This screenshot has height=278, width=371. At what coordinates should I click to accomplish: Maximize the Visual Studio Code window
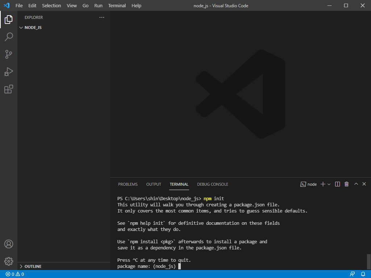[346, 5]
